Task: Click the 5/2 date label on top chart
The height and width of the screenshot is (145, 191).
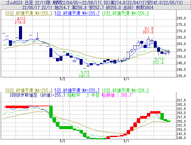Action: tap(62, 79)
